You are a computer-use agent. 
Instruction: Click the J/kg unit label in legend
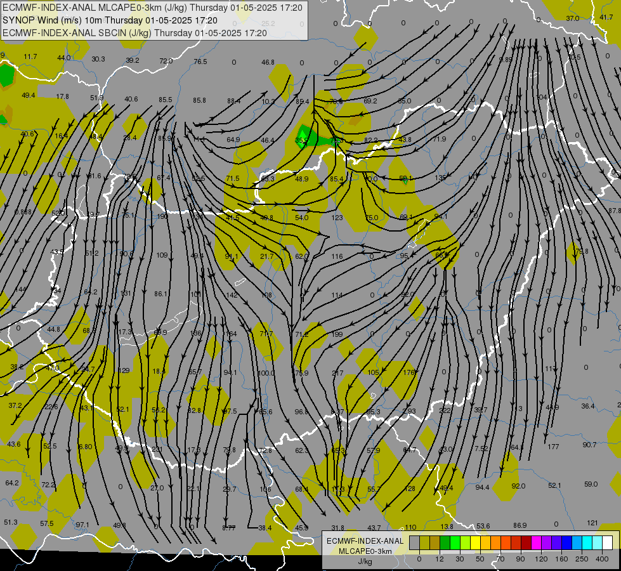[365, 561]
